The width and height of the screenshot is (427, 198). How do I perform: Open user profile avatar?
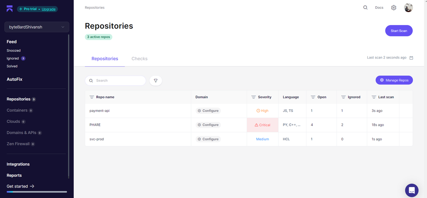point(408,8)
